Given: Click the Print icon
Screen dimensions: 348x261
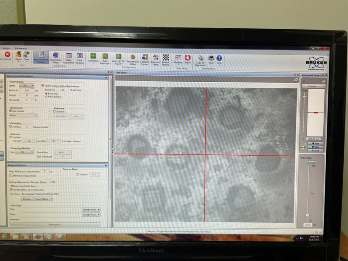Looking at the screenshot, I should (x=211, y=58).
